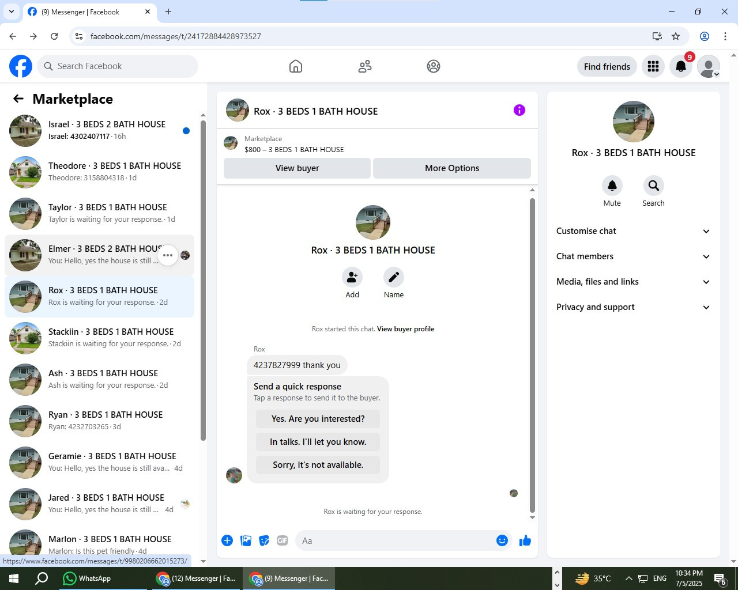The height and width of the screenshot is (590, 738).
Task: Click Rox profile thumbnail in right panel
Action: click(x=634, y=122)
